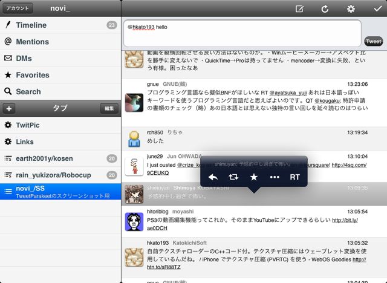387x283 pixels.
Task: Click timestamp 13:23:06
Action: (357, 84)
